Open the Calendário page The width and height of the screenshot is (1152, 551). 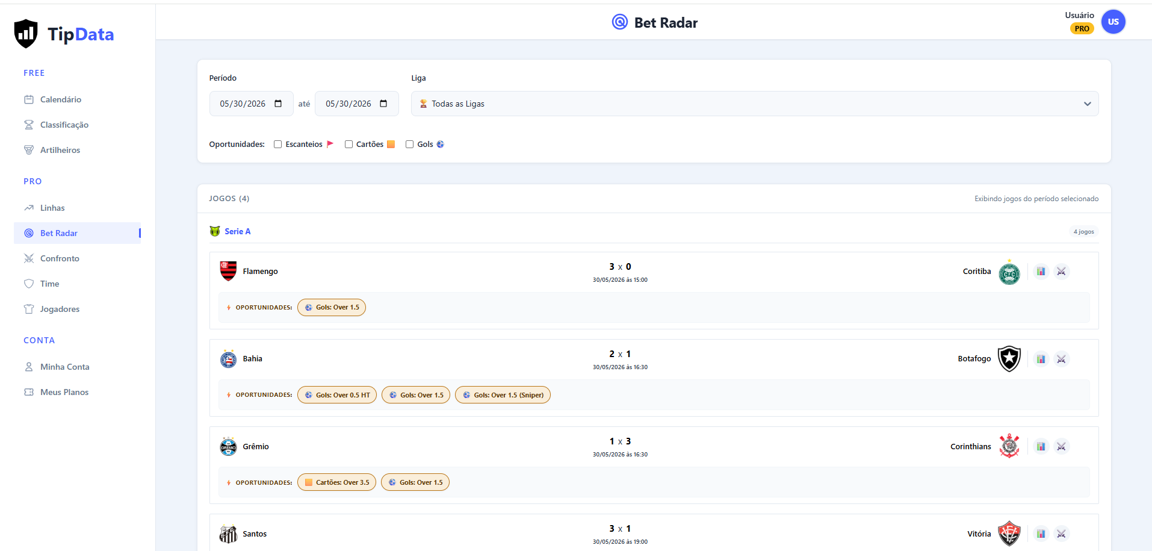point(77,99)
